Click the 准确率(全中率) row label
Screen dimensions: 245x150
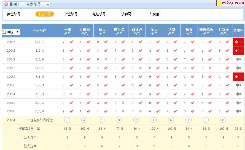tap(30, 129)
